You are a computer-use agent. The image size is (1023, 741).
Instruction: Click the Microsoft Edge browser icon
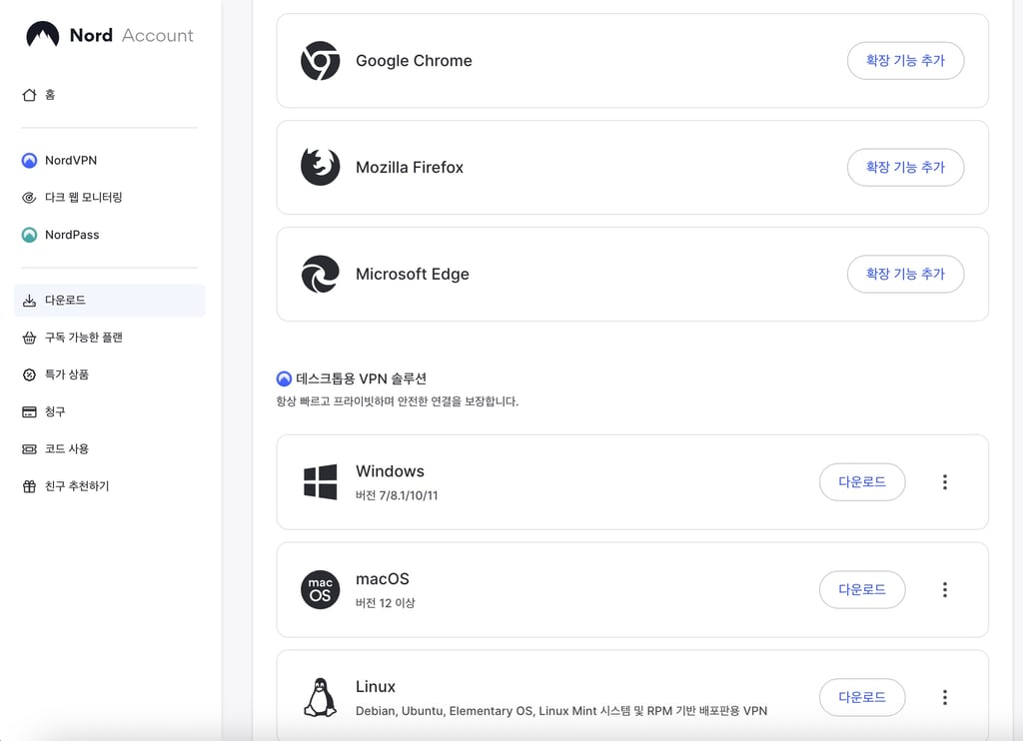pos(321,274)
